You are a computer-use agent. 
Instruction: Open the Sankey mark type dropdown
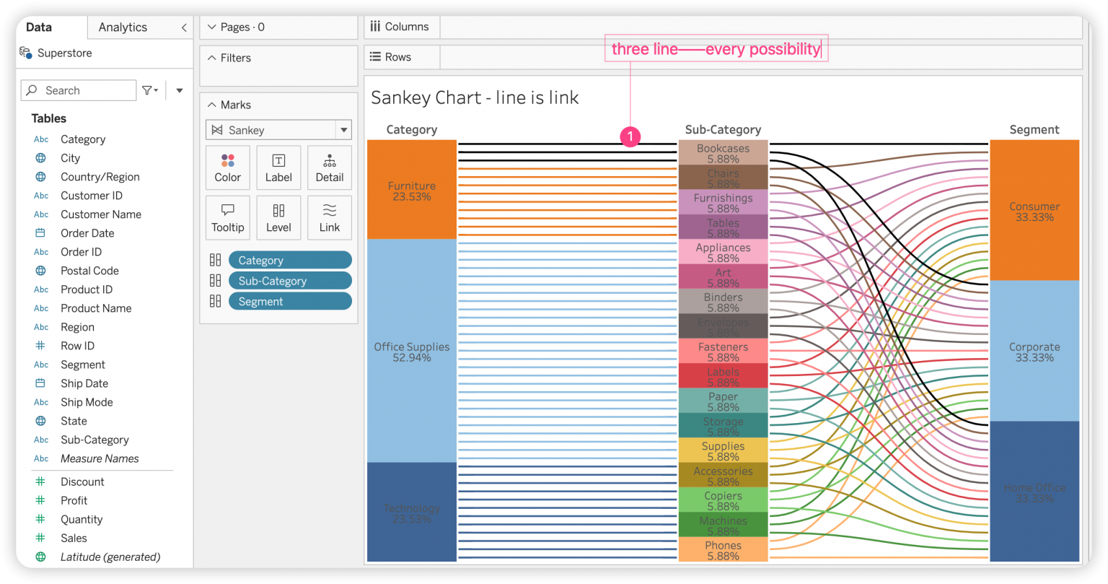click(343, 130)
